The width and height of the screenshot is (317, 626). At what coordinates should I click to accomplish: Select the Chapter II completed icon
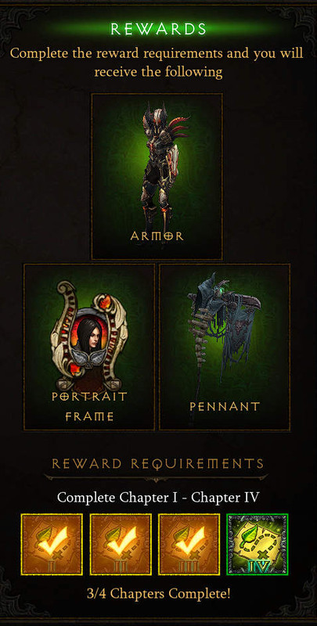click(121, 544)
